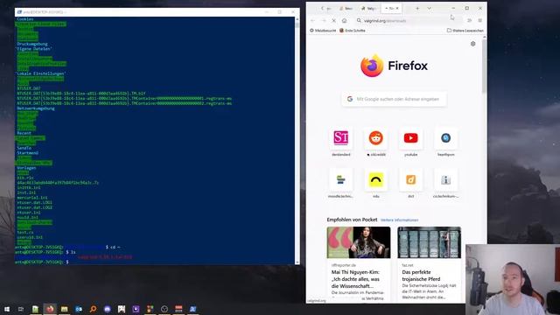Image resolution: width=560 pixels, height=315 pixels.
Task: Click the '$ cd ~' command line in terminal
Action: pyautogui.click(x=113, y=247)
